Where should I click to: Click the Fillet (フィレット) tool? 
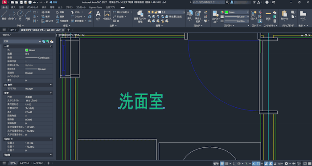coord(77,16)
